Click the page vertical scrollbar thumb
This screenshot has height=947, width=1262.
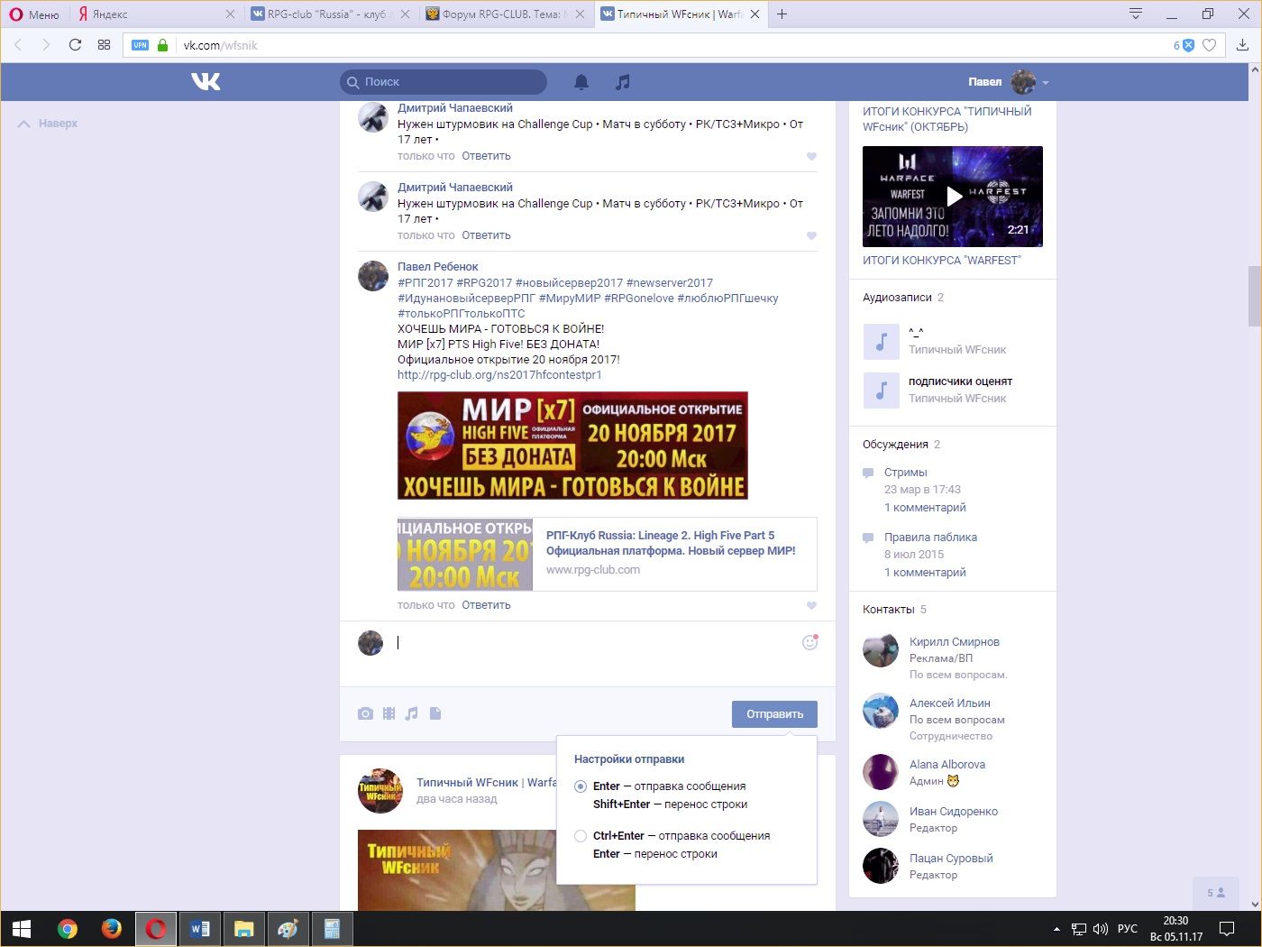tap(1254, 296)
